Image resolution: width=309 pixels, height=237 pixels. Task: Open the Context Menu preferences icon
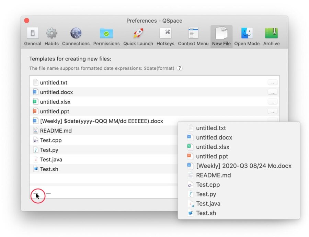[193, 33]
